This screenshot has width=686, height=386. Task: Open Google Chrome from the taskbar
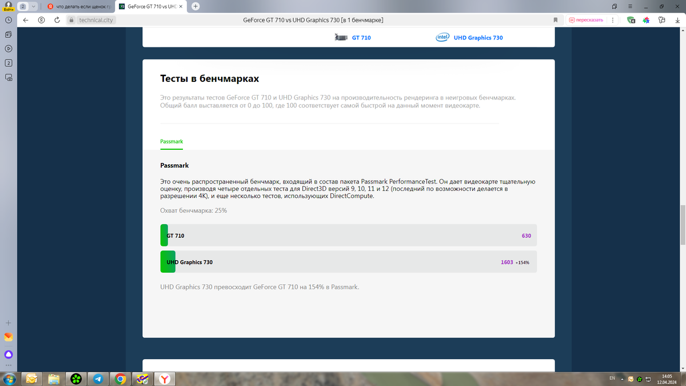coord(120,379)
